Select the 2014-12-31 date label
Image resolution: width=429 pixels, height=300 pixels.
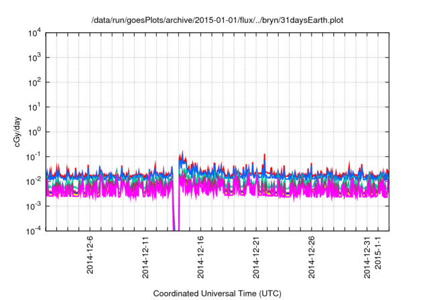pyautogui.click(x=367, y=255)
